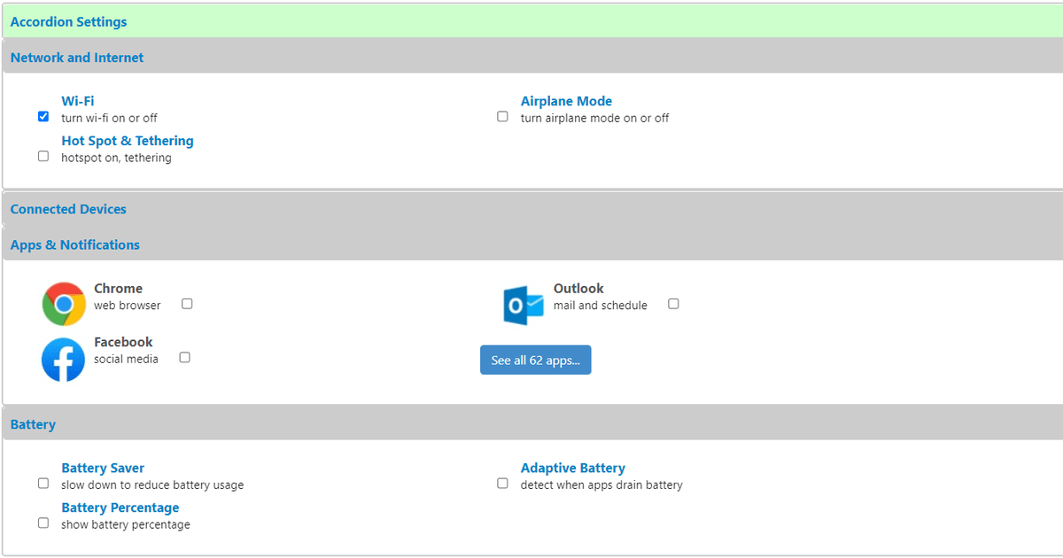Enable the Adaptive Battery option
1063x558 pixels.
point(502,484)
